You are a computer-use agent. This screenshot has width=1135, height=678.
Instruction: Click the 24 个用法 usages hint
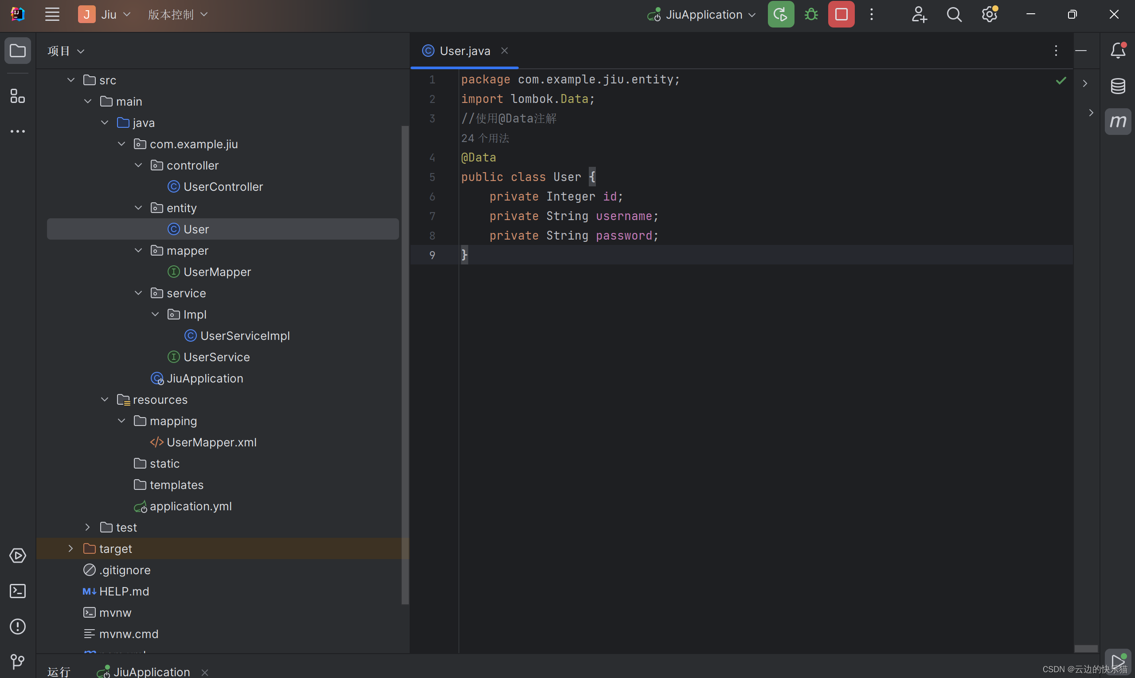pyautogui.click(x=485, y=138)
